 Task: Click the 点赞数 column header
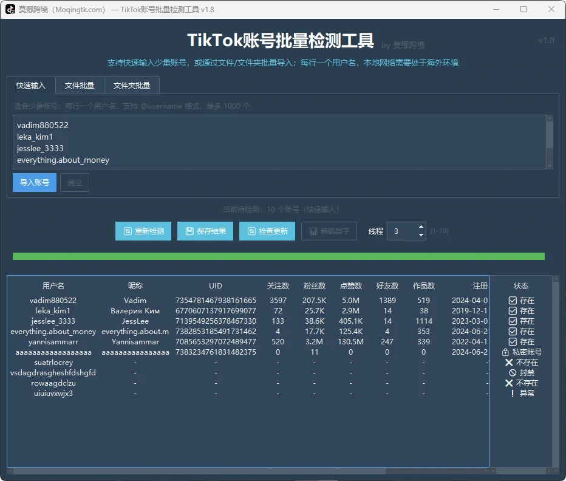coord(351,286)
